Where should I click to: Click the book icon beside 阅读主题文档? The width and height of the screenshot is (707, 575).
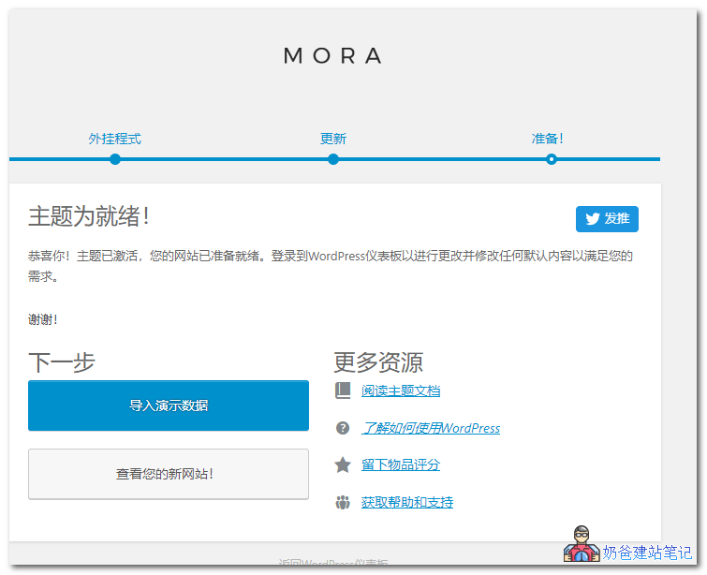point(343,391)
